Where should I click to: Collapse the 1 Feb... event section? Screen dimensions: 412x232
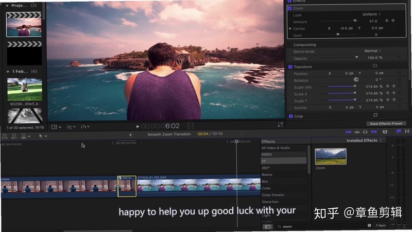pos(8,72)
